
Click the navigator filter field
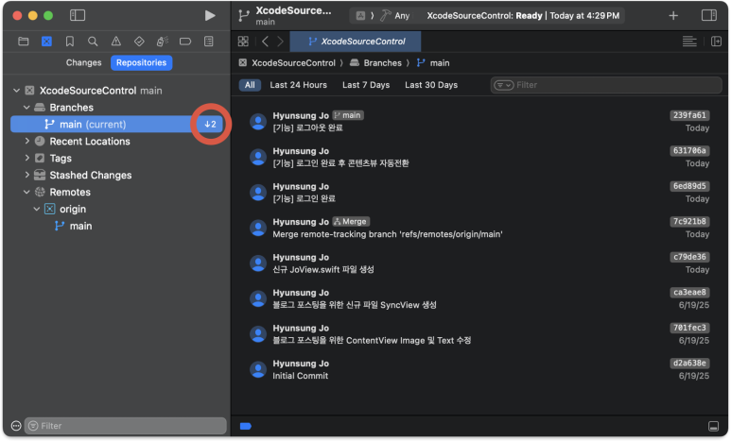126,426
